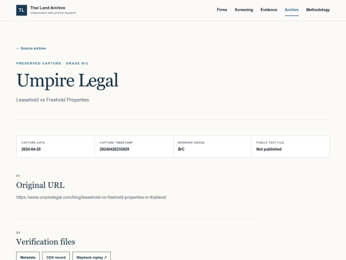346x260 pixels.
Task: Launch the Wayback replay link
Action: 92,257
